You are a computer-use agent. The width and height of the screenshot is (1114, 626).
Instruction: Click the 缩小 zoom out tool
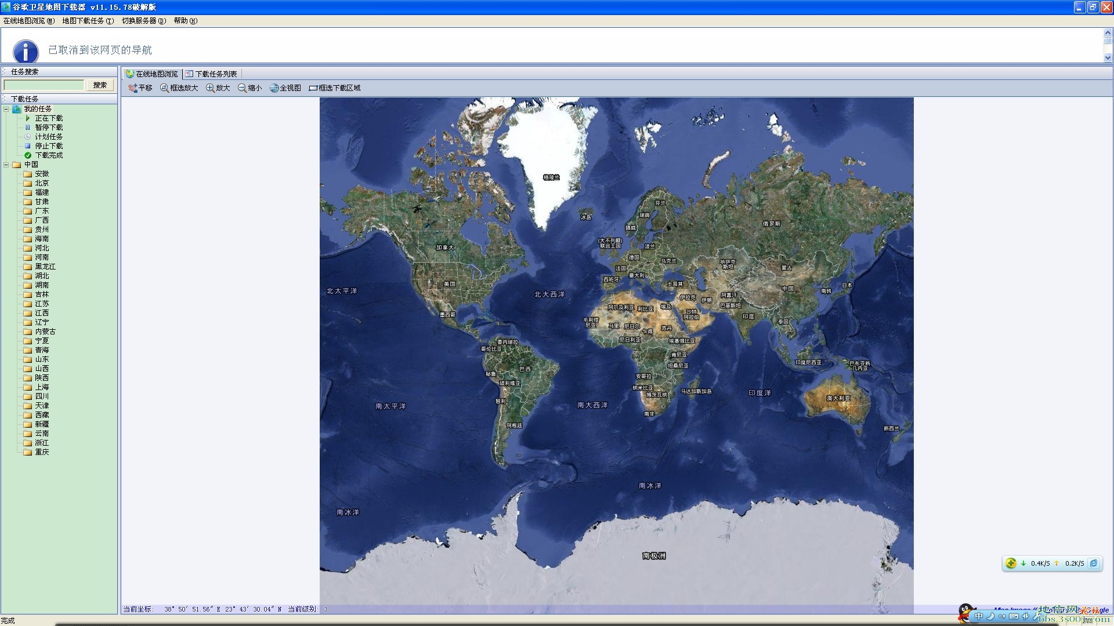pos(250,88)
